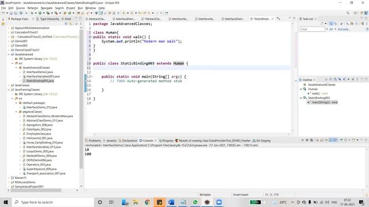
Task: Click Remove Launch X icon in the Console toolbar
Action: pos(307,140)
